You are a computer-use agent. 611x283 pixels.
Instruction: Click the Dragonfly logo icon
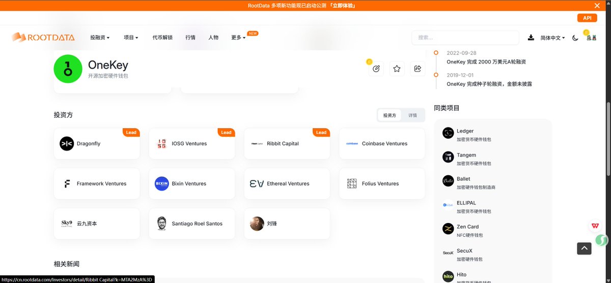67,144
